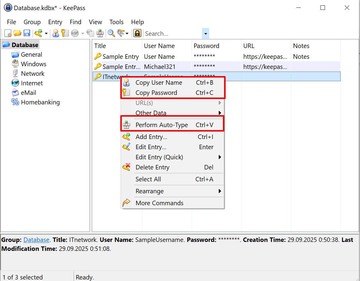Open a database via the folder toolbar icon
The image size is (360, 281).
pos(17,33)
